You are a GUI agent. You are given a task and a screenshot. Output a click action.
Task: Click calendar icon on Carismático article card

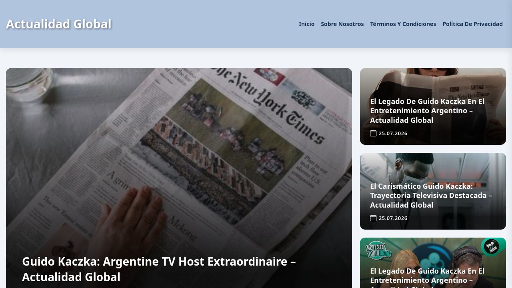(373, 218)
